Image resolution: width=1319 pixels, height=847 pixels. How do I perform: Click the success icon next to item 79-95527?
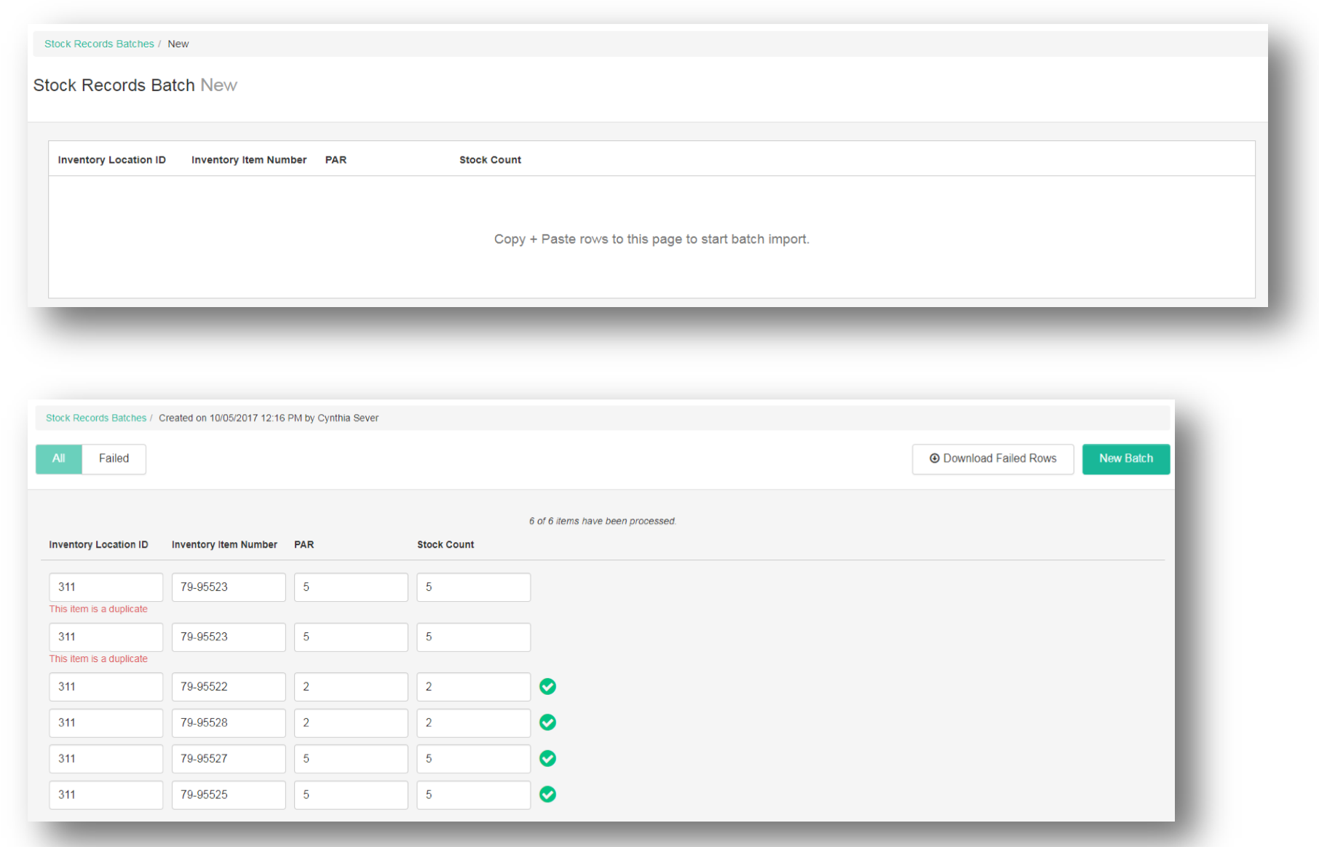(x=547, y=758)
